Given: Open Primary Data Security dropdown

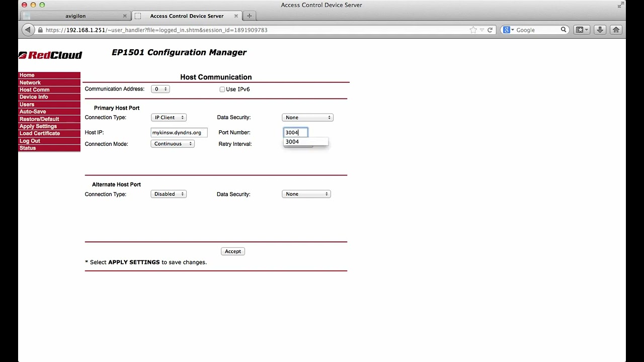Looking at the screenshot, I should tap(307, 118).
